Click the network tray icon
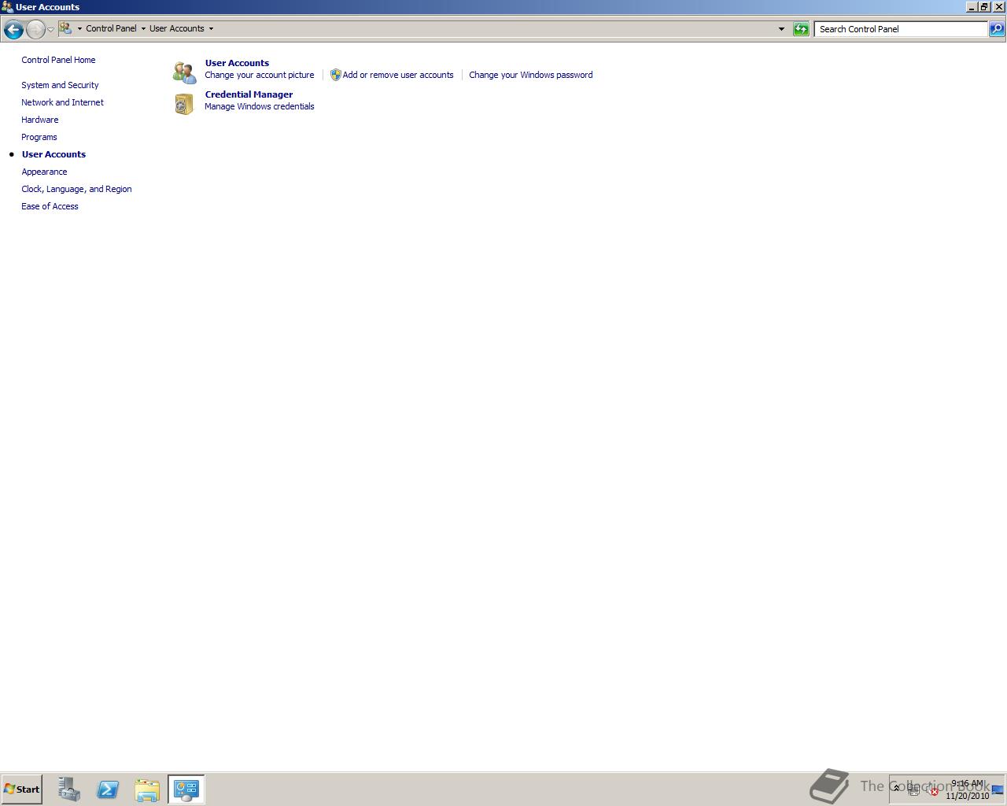1007x806 pixels. coord(914,790)
